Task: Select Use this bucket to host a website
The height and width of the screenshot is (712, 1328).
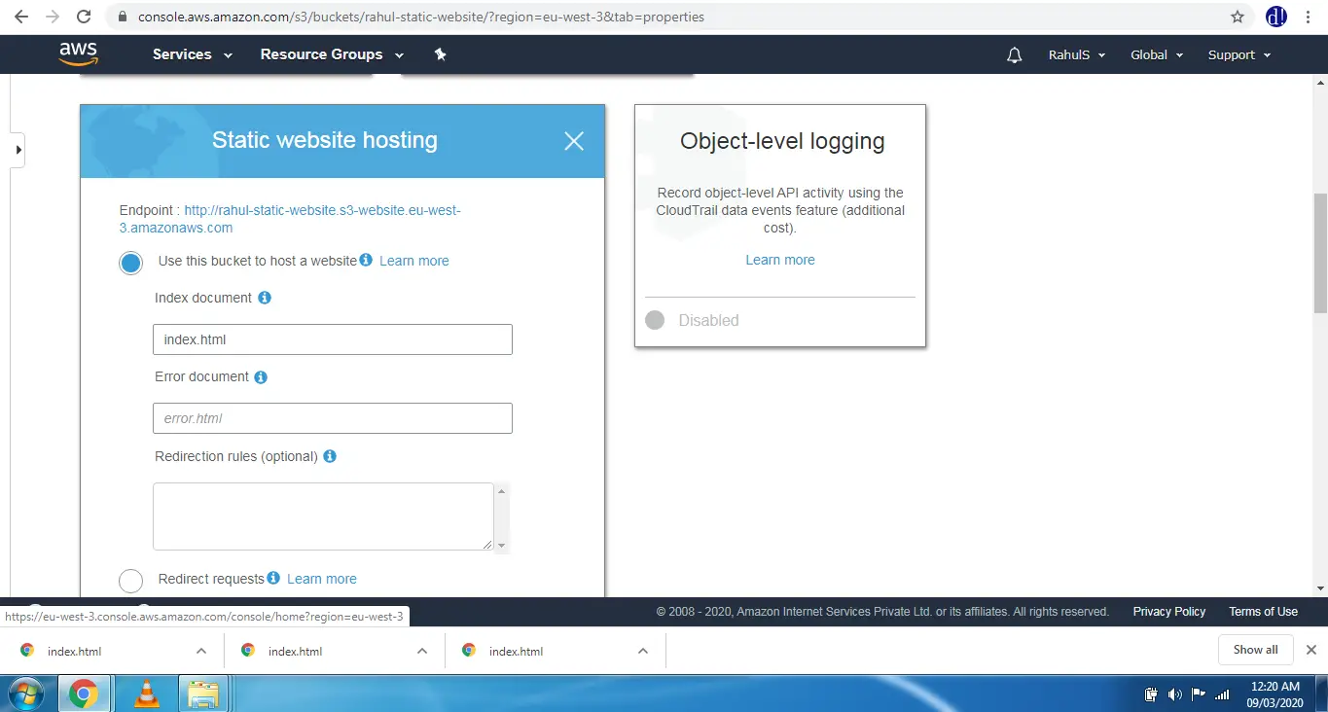Action: point(130,263)
